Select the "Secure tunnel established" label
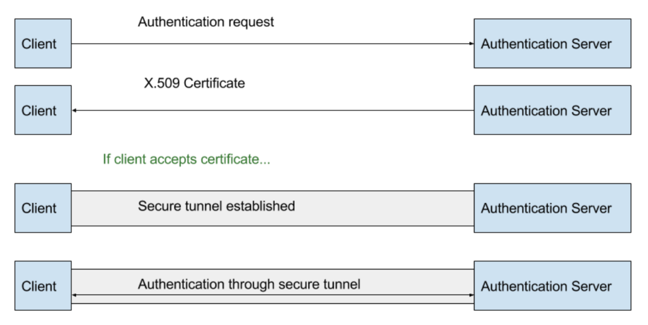Image resolution: width=648 pixels, height=325 pixels. tap(216, 206)
